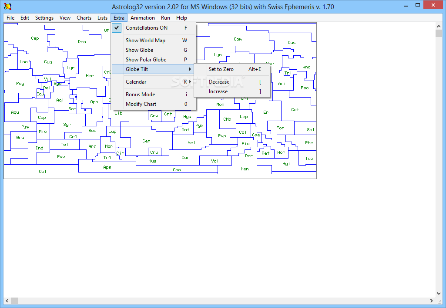This screenshot has width=446, height=308.
Task: Click the 'Gru' constellation label
Action: tap(20, 138)
